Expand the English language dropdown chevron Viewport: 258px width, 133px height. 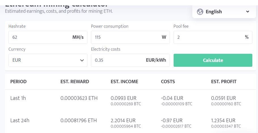coord(248,12)
